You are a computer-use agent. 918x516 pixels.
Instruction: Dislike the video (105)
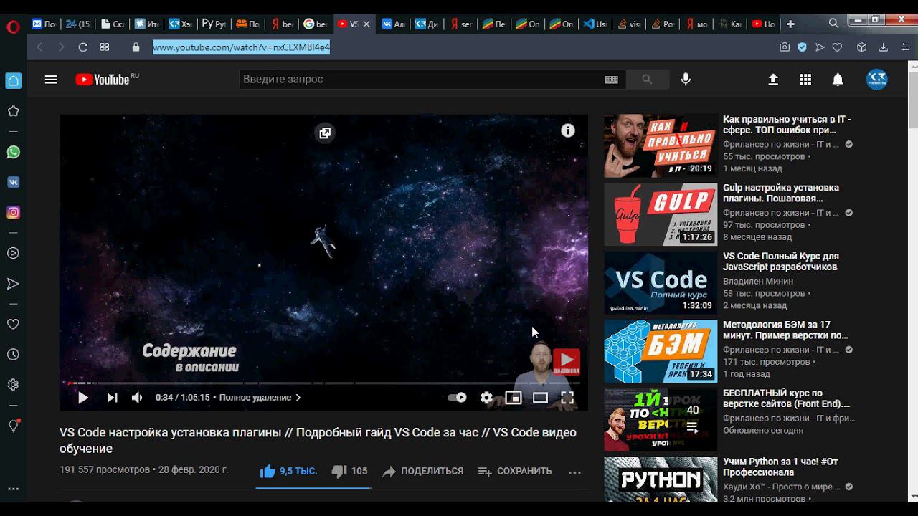click(x=349, y=471)
